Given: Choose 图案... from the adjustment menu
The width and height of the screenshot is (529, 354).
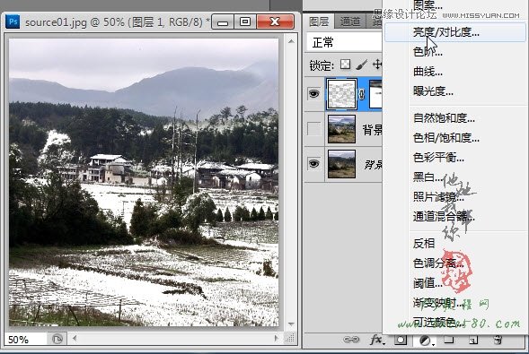Looking at the screenshot, I should (x=428, y=4).
